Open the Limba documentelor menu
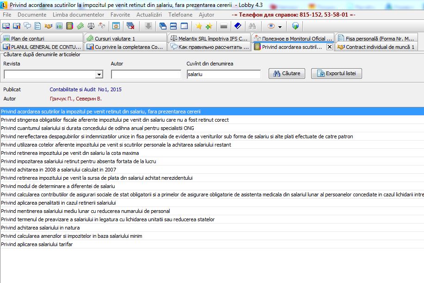Screen dimensions: 424x283 79,15
